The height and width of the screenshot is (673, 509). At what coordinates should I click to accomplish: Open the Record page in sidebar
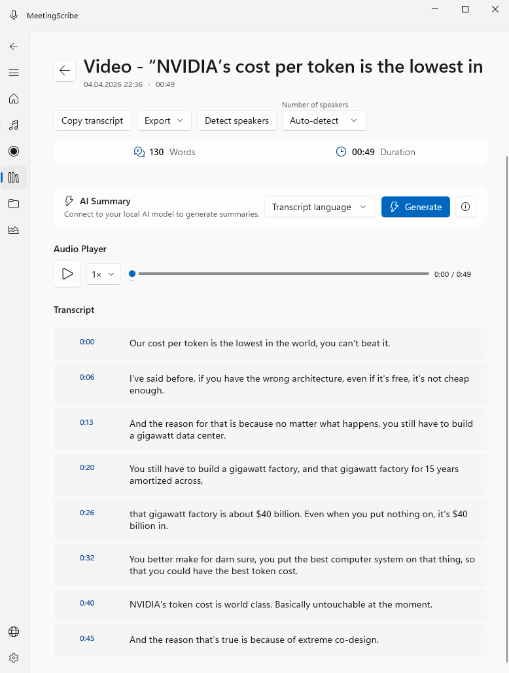point(14,151)
